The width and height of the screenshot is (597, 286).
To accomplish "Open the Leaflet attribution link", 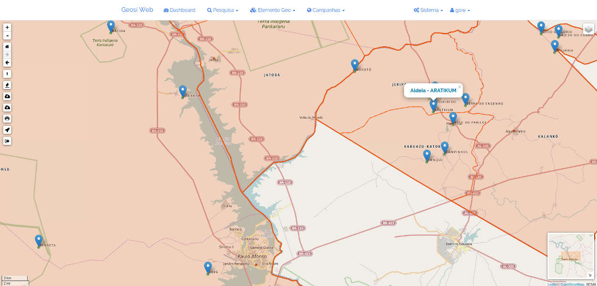I will (x=553, y=284).
